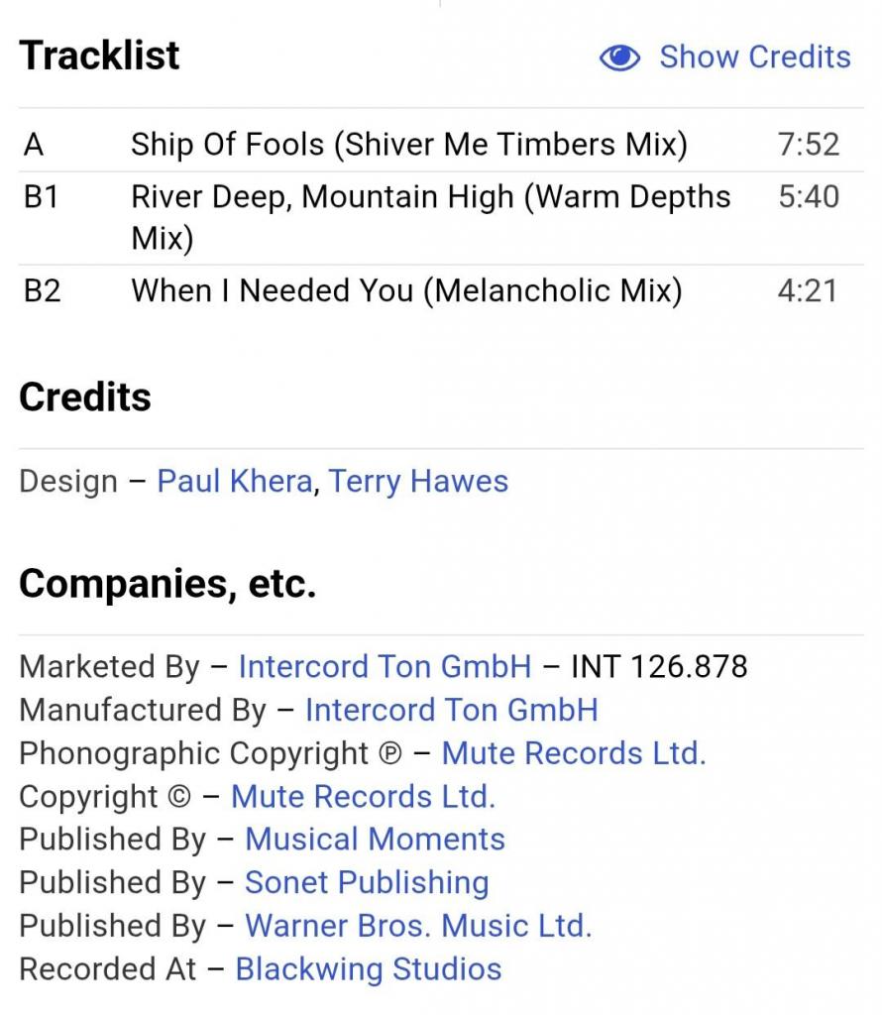Open the Blackwing Studios link
Image resolution: width=882 pixels, height=1015 pixels.
click(369, 969)
